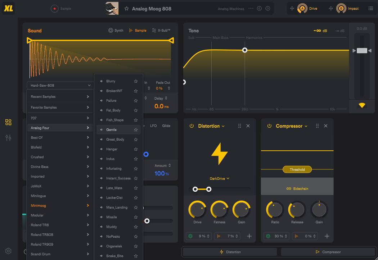Open the Hard-Saw-808 sample dropdown
378x260 pixels.
point(60,86)
